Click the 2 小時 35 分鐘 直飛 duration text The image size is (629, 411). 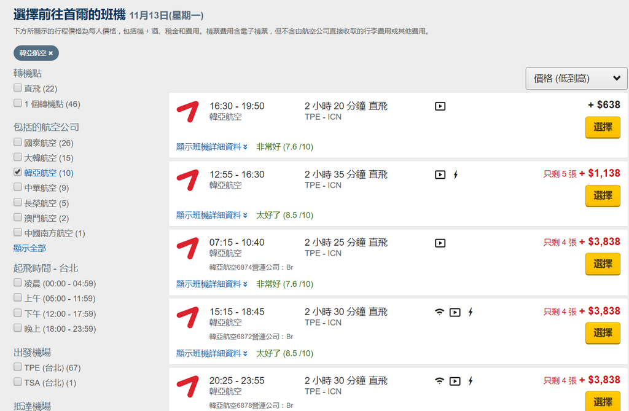click(346, 174)
